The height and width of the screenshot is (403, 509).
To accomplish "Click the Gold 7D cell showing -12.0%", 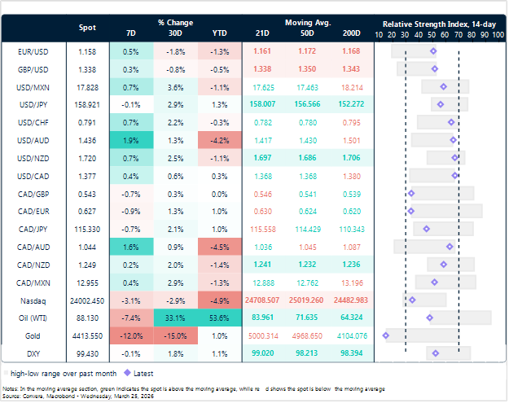I will (131, 336).
